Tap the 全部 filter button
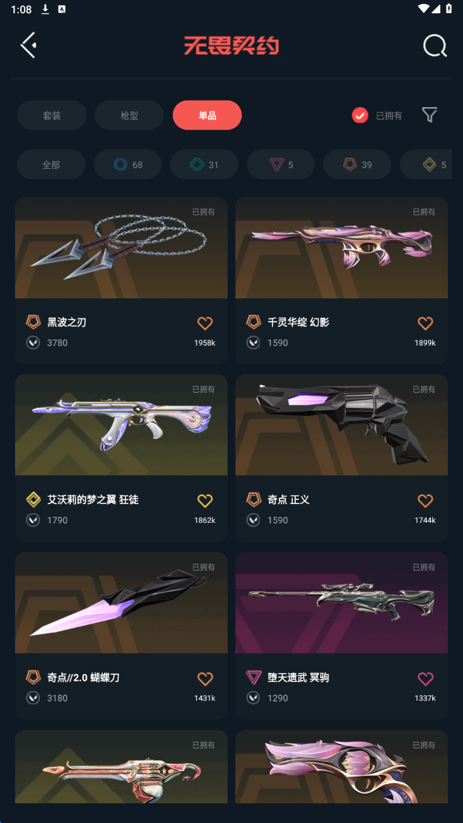The image size is (463, 823). tap(51, 165)
